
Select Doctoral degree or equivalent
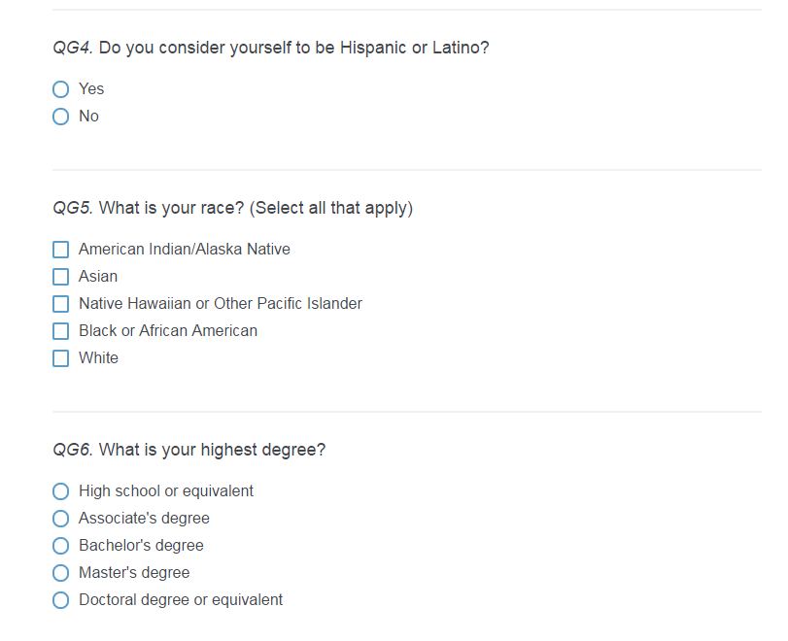pyautogui.click(x=61, y=600)
